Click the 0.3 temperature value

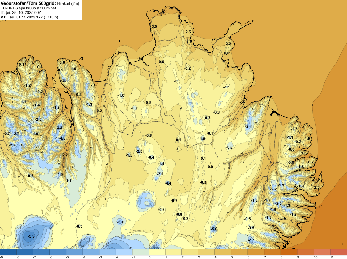(x=40, y=67)
